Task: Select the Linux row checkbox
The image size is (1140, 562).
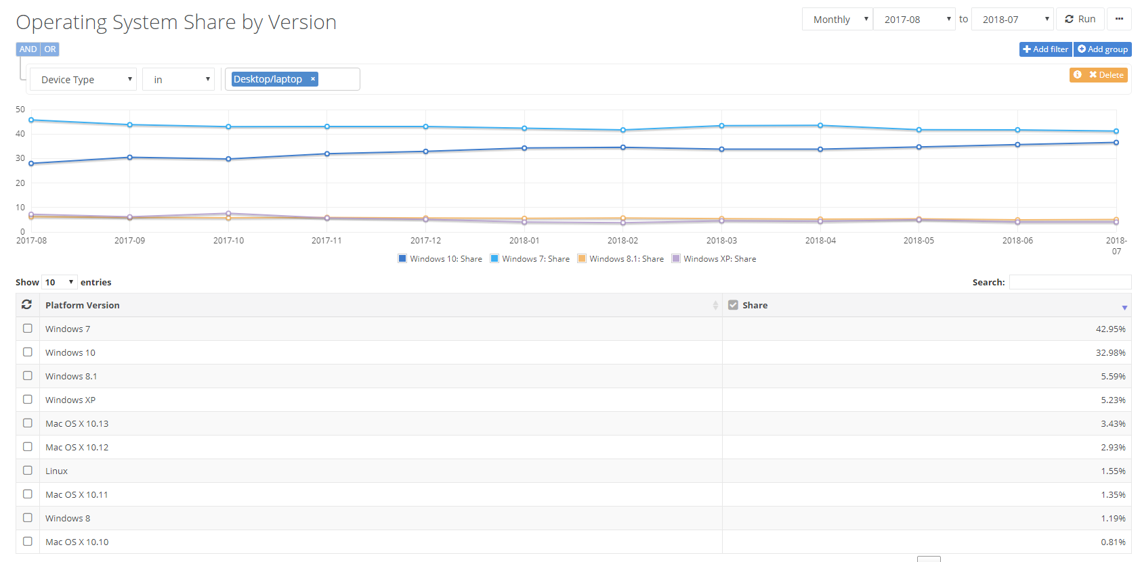Action: pos(28,471)
